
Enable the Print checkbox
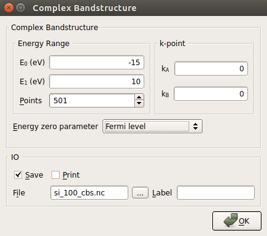coord(55,175)
